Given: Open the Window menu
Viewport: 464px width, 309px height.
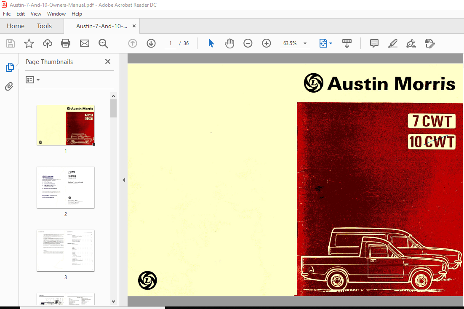Looking at the screenshot, I should pyautogui.click(x=56, y=14).
